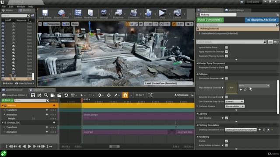Toggle the Ignore Radial Force checkbox
The image size is (280, 157).
227,48
